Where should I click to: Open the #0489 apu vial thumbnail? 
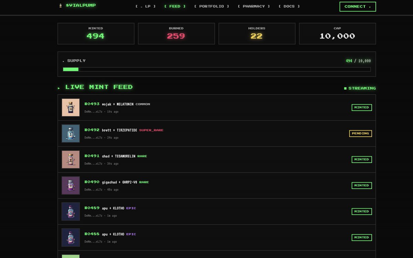tap(71, 211)
